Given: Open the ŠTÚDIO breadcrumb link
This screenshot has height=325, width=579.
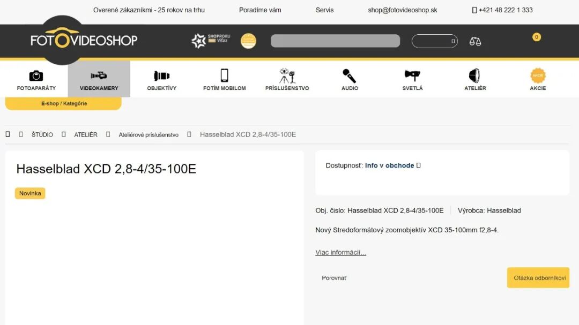Looking at the screenshot, I should (42, 134).
